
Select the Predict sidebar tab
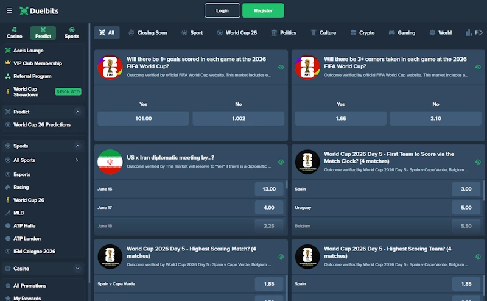(43, 33)
